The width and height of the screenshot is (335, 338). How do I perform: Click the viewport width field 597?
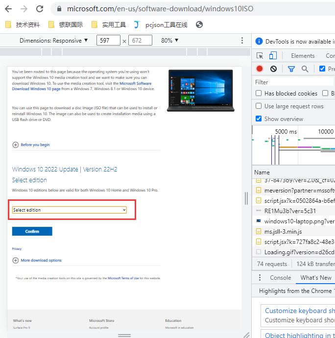108,40
